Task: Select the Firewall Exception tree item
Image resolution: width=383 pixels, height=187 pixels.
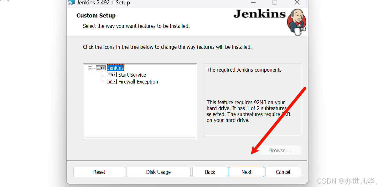Action: coord(138,82)
